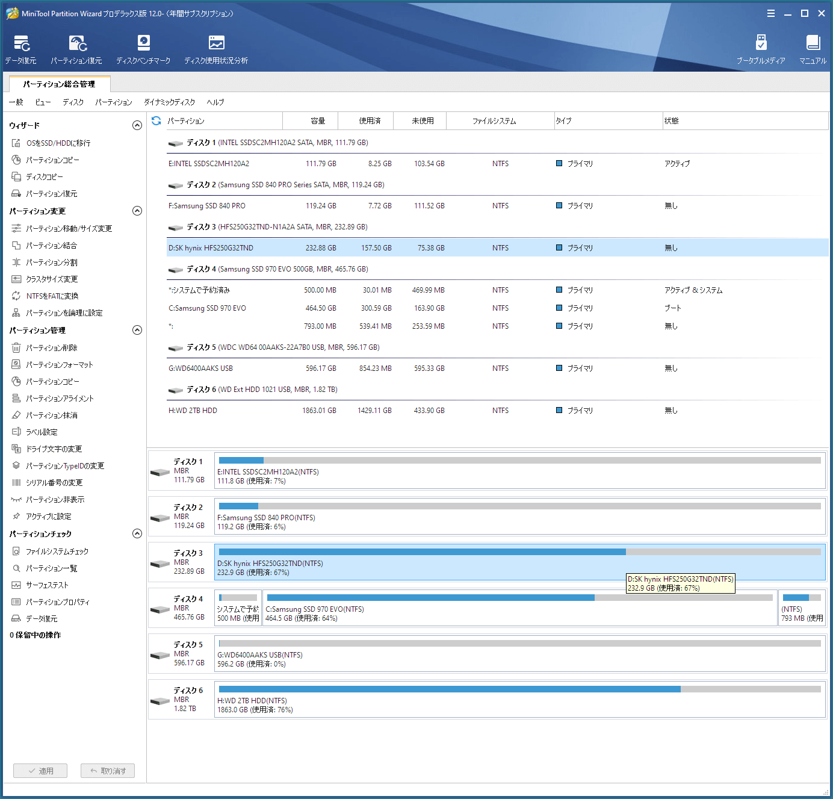Viewport: 833px width, 799px height.
Task: Sort by ファイルシステム column header
Action: coord(500,121)
